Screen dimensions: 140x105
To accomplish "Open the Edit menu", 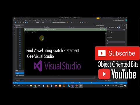I will coord(17,20).
